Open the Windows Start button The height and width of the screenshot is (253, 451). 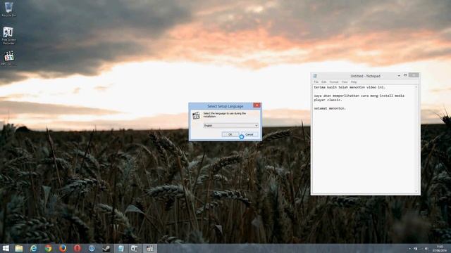6,248
